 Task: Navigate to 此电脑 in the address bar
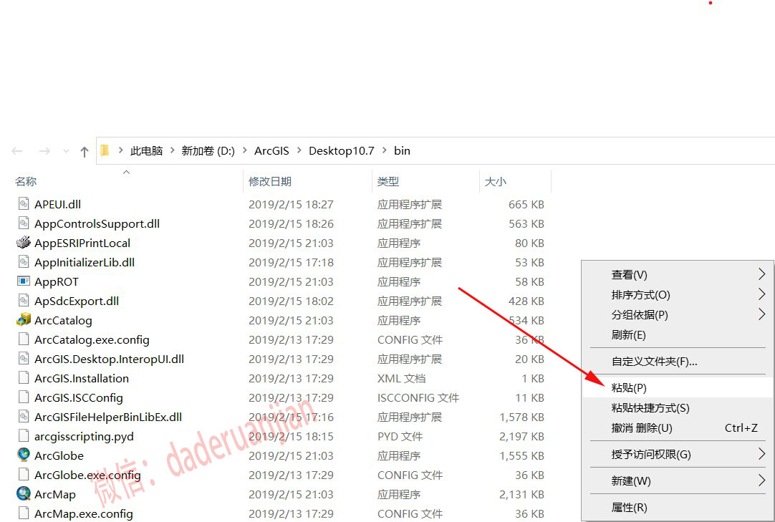(146, 151)
